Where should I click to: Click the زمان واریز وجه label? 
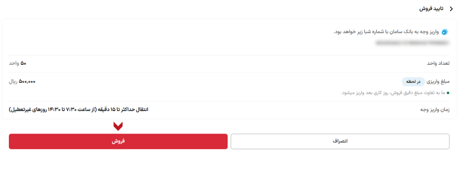click(435, 110)
